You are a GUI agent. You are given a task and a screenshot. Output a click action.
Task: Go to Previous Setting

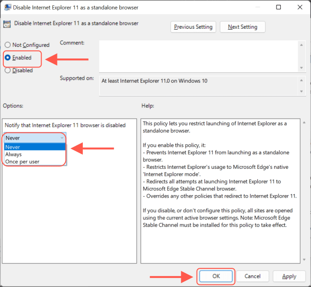[193, 27]
